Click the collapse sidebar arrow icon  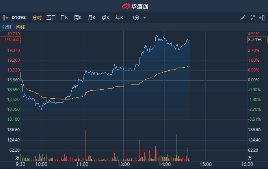6,18
